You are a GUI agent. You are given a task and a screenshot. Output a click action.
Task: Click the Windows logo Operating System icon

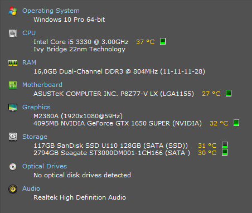point(13,11)
